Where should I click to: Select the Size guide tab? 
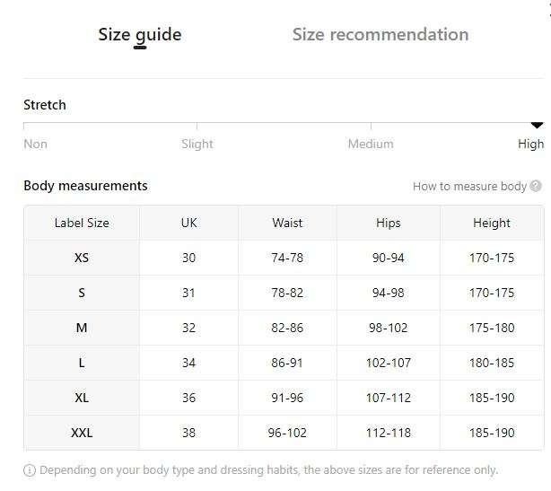140,35
